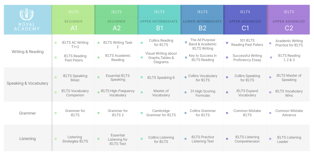Click check icon beside Collins Reading for IELTS
The image size is (314, 161).
pos(142,43)
